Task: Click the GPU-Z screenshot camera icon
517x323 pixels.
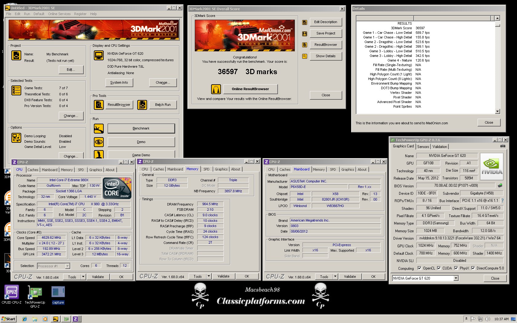Action: (503, 146)
